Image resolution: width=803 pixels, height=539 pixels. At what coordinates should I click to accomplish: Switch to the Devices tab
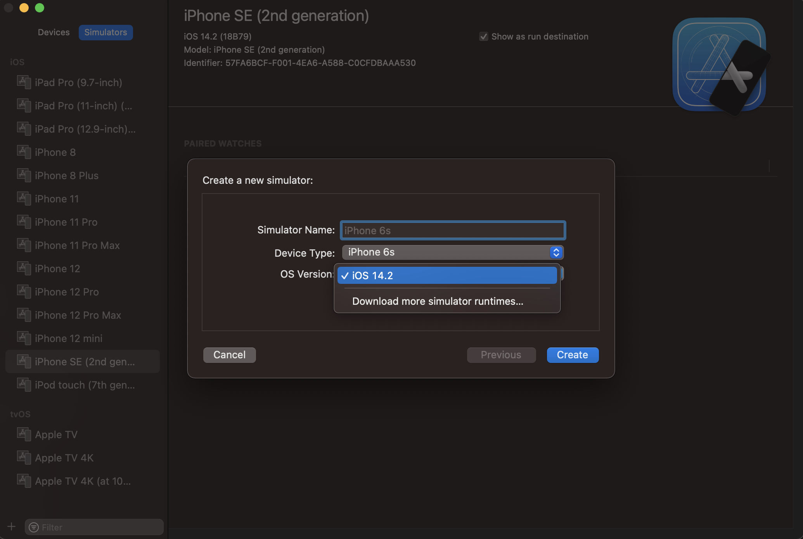[54, 32]
